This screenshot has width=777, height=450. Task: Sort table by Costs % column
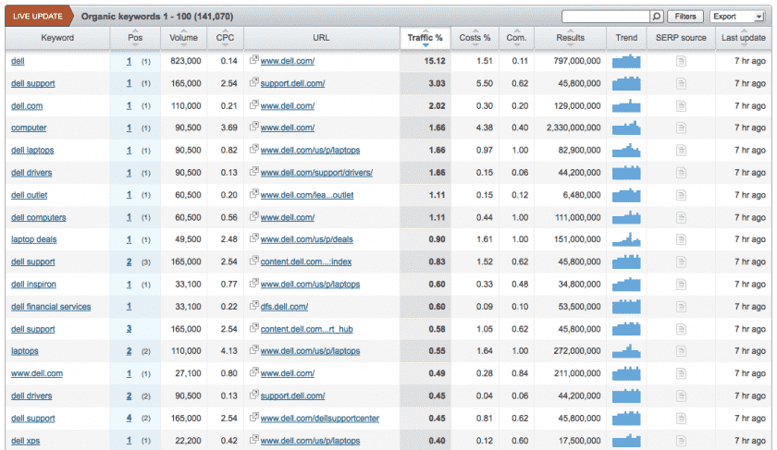click(x=475, y=38)
